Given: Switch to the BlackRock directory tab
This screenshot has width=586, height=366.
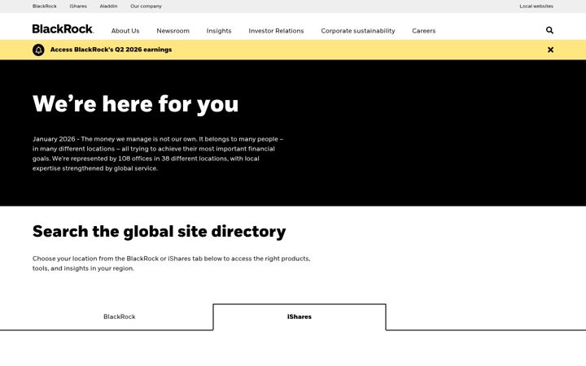Looking at the screenshot, I should point(119,316).
